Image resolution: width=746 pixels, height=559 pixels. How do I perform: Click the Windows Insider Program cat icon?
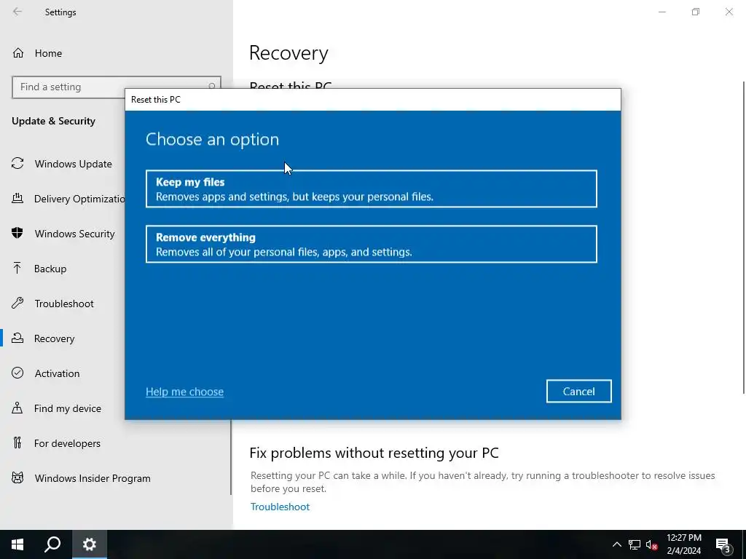click(17, 477)
